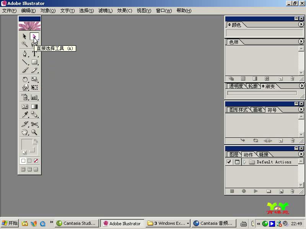Click the gradient slider bar in 渐变 panel
306x229 pixels.
(262, 93)
